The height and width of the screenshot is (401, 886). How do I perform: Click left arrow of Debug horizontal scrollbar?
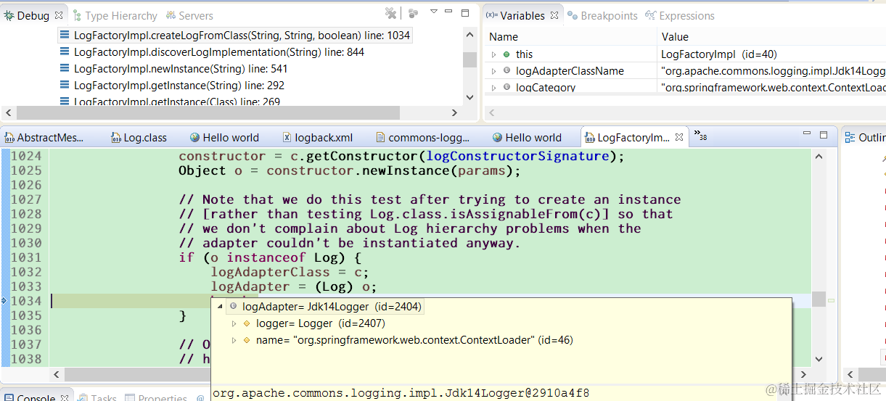tap(9, 113)
